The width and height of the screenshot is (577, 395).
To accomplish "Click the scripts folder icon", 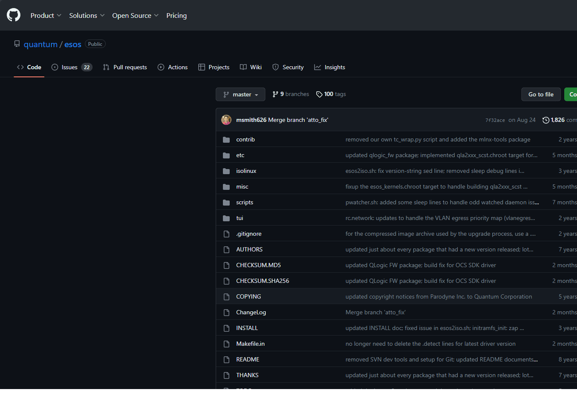I will click(x=226, y=203).
